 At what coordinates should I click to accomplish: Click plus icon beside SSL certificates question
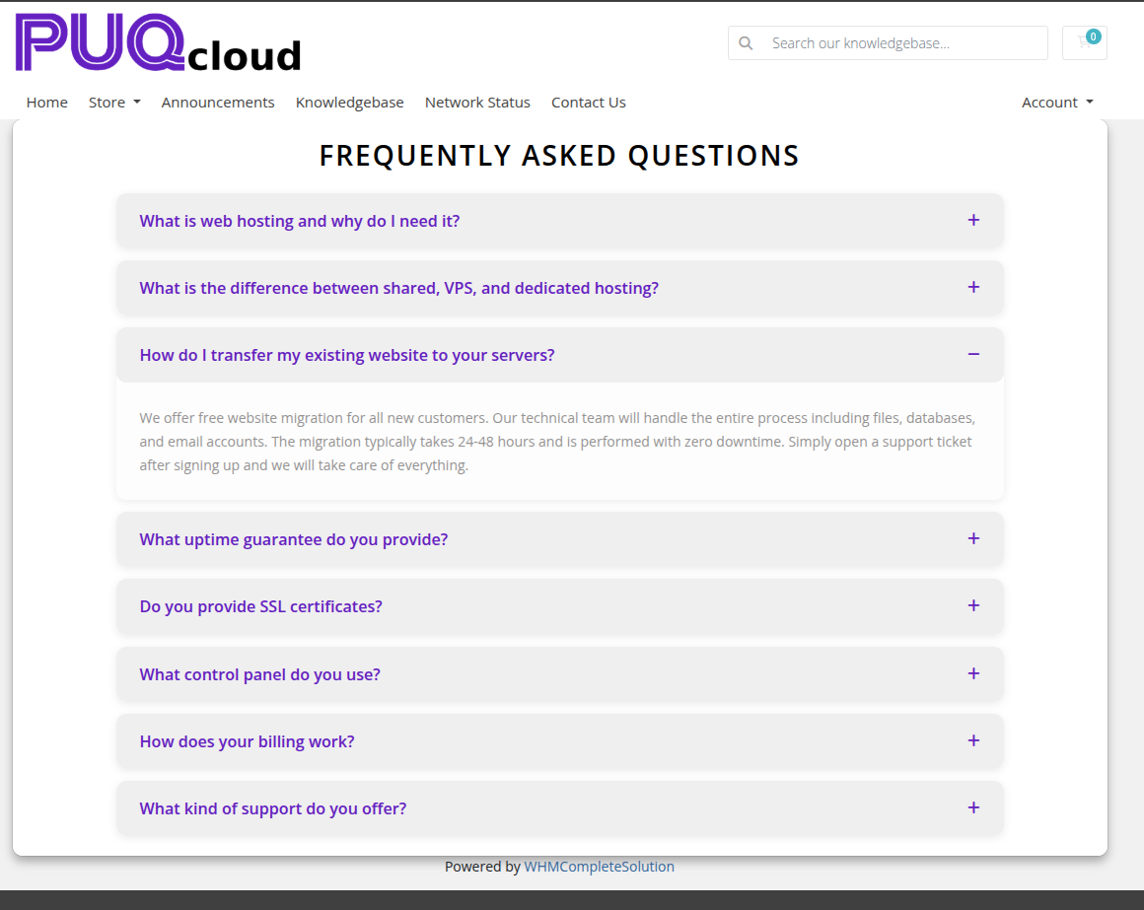[973, 605]
